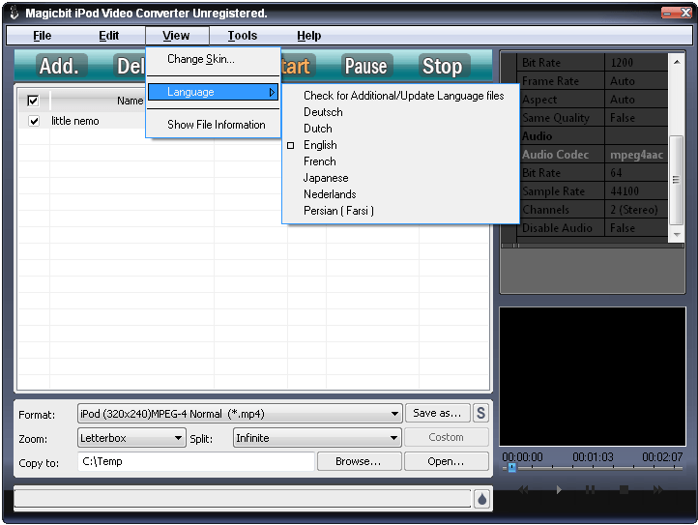Select the English language option

(321, 145)
